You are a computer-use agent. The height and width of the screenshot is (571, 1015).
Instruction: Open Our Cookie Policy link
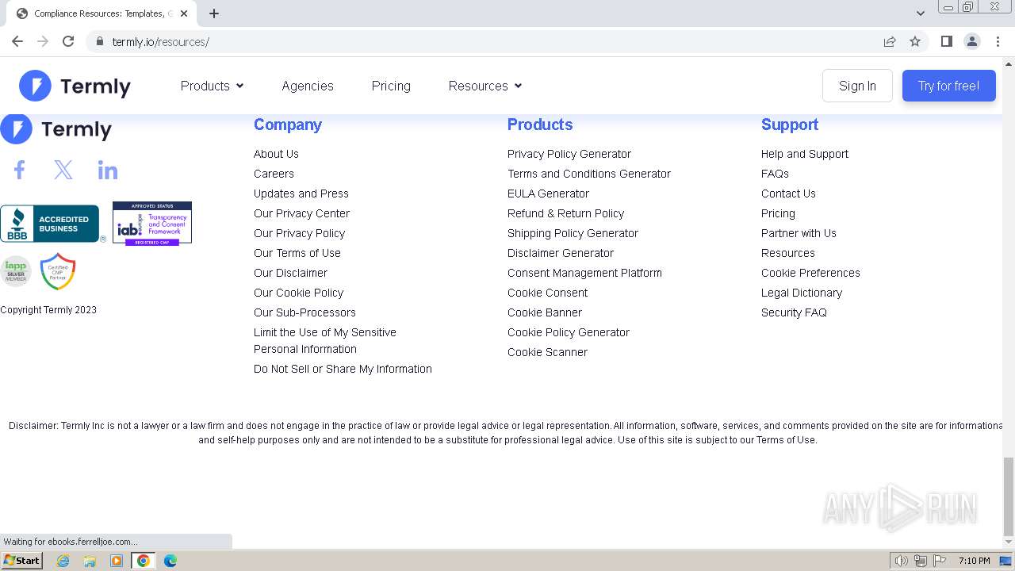point(298,293)
